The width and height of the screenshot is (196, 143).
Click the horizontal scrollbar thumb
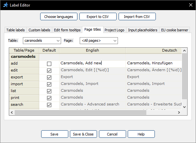[80, 112]
